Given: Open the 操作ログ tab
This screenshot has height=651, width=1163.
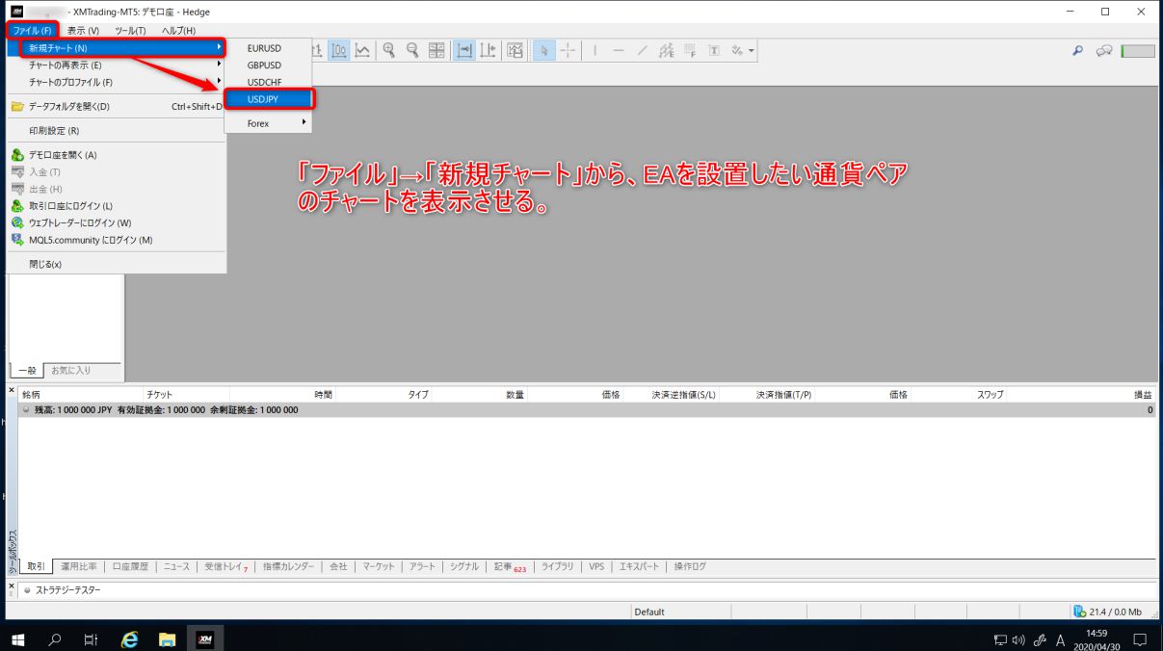Looking at the screenshot, I should click(x=690, y=567).
